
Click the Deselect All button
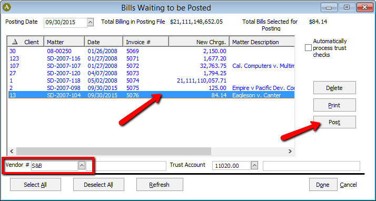click(98, 185)
